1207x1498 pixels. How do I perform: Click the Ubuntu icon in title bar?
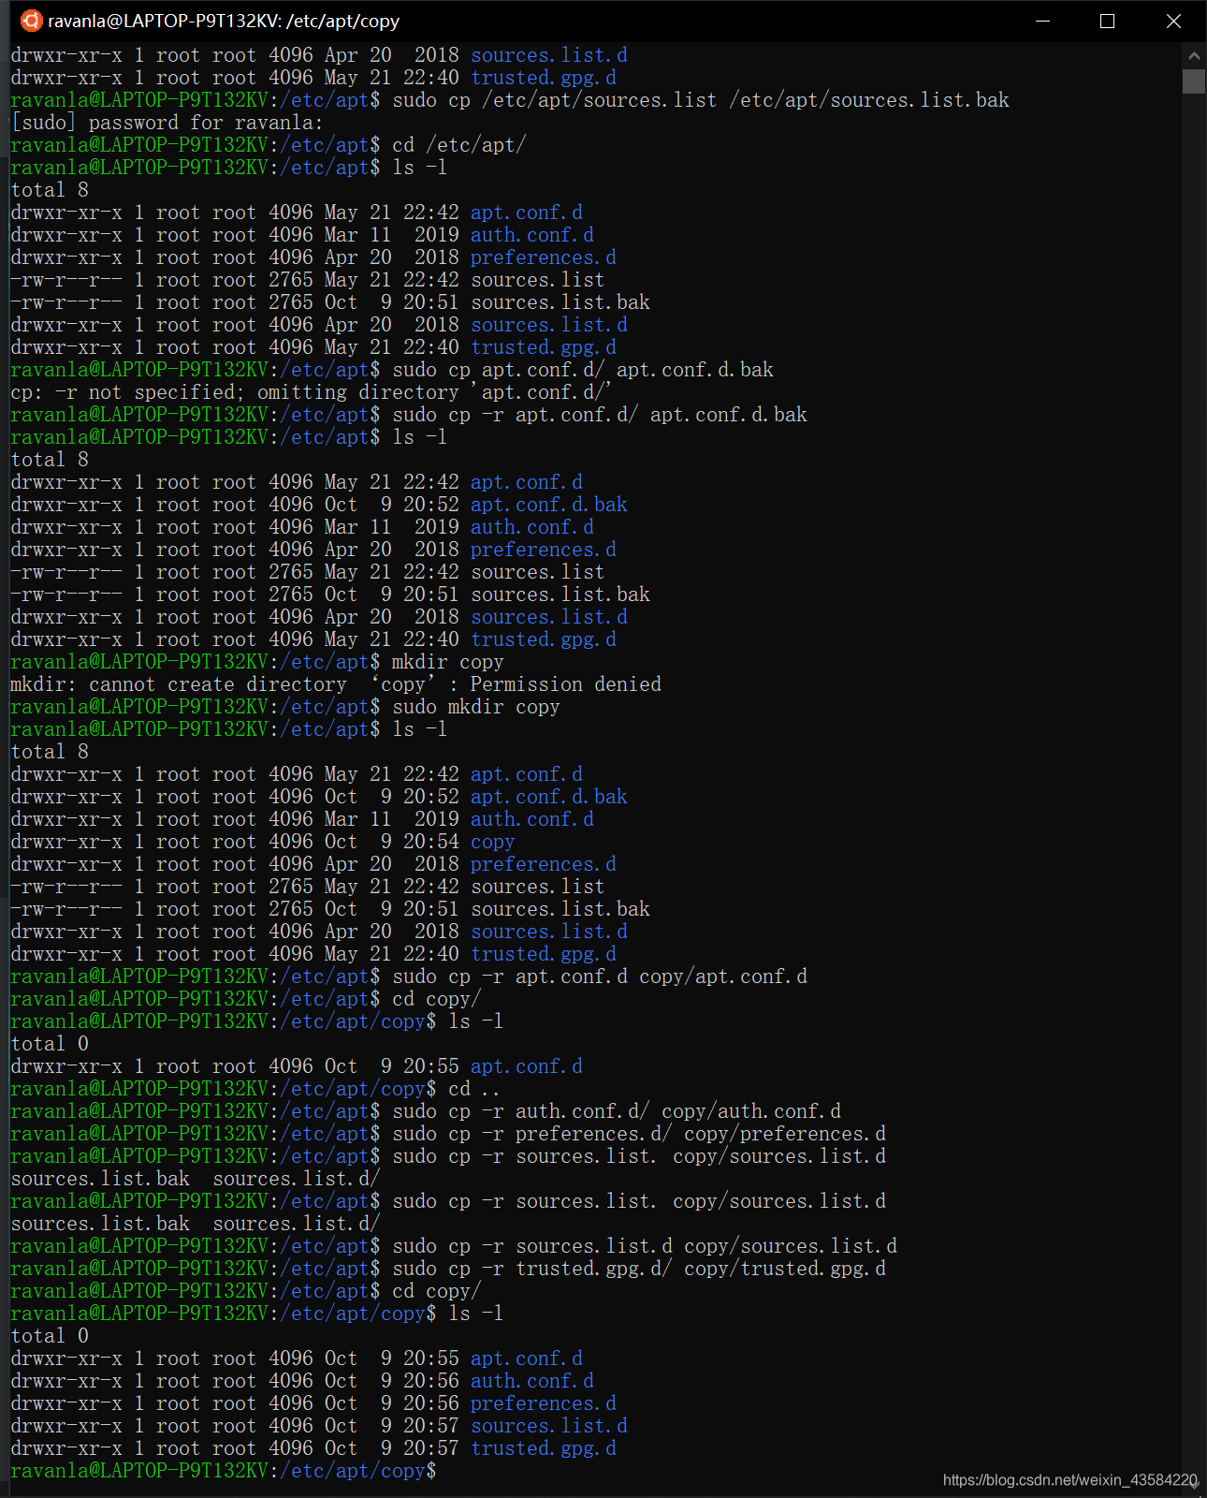31,21
